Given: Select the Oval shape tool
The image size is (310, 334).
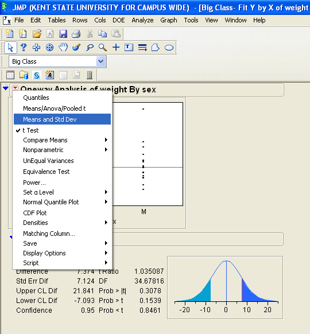Looking at the screenshot, I should (x=169, y=48).
